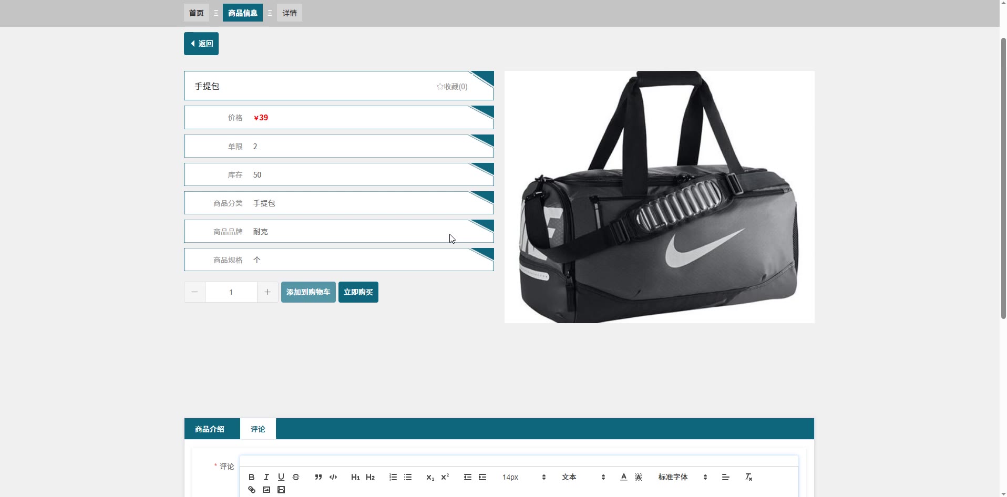Switch to the 商品介绍 tab
The height and width of the screenshot is (497, 1007).
pos(210,429)
